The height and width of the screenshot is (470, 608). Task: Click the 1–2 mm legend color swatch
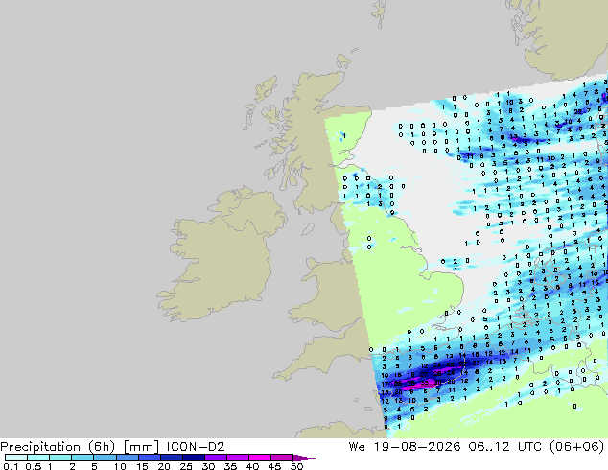coord(60,458)
